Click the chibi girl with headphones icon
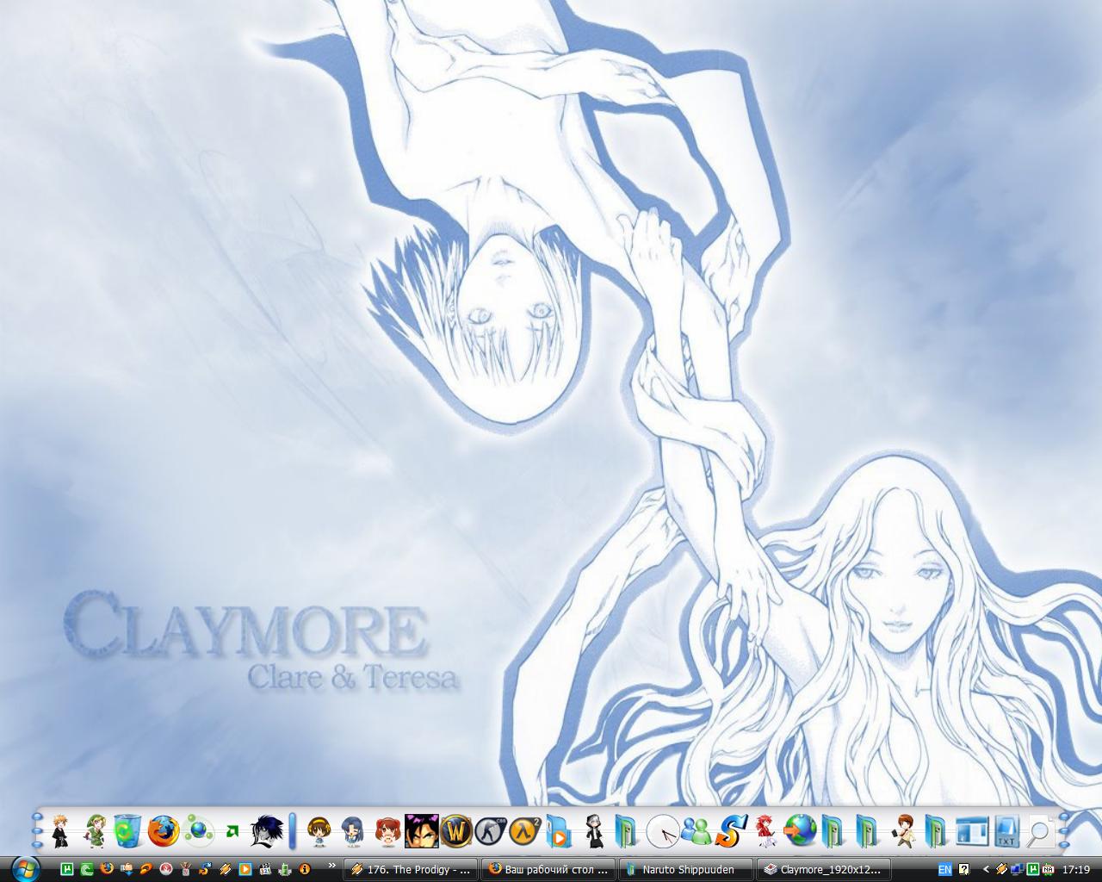The width and height of the screenshot is (1102, 882). (319, 832)
